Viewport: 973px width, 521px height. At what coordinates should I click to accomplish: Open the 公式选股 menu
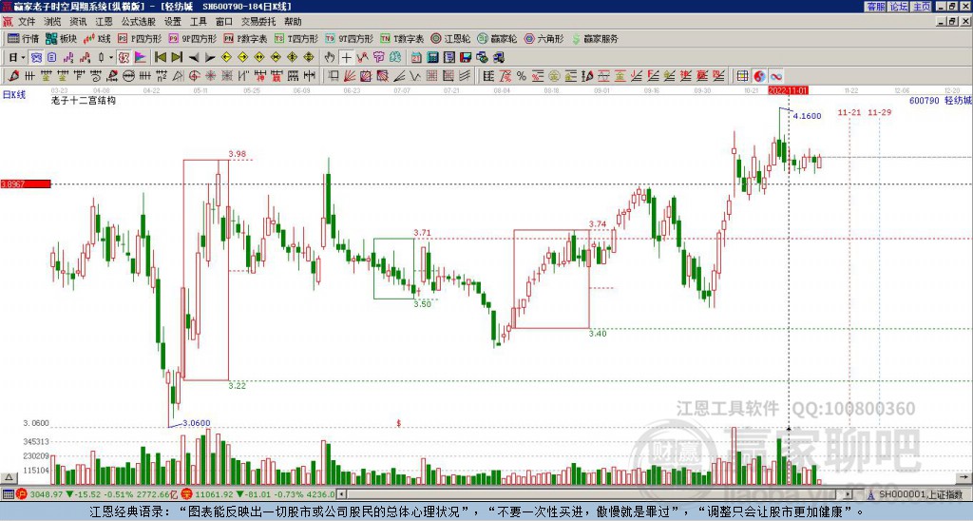click(139, 22)
